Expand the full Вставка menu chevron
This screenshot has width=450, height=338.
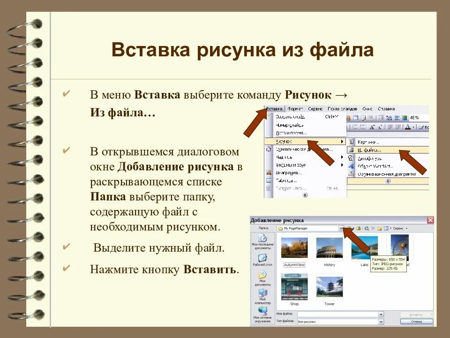pyautogui.click(x=305, y=195)
